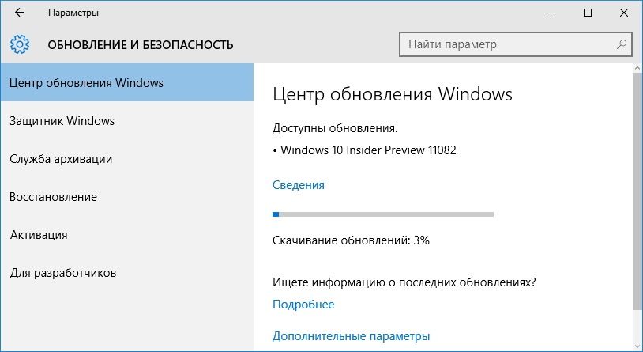Click the Подробнее link
Viewport: 643px width, 352px height.
303,305
